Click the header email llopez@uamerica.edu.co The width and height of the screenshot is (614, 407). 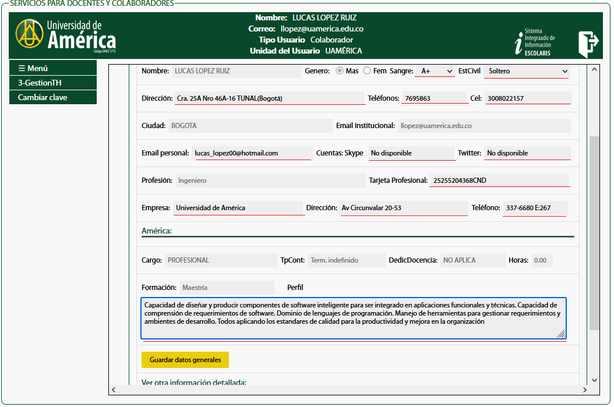click(x=322, y=29)
